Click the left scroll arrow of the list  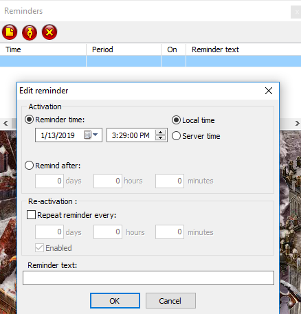5,124
